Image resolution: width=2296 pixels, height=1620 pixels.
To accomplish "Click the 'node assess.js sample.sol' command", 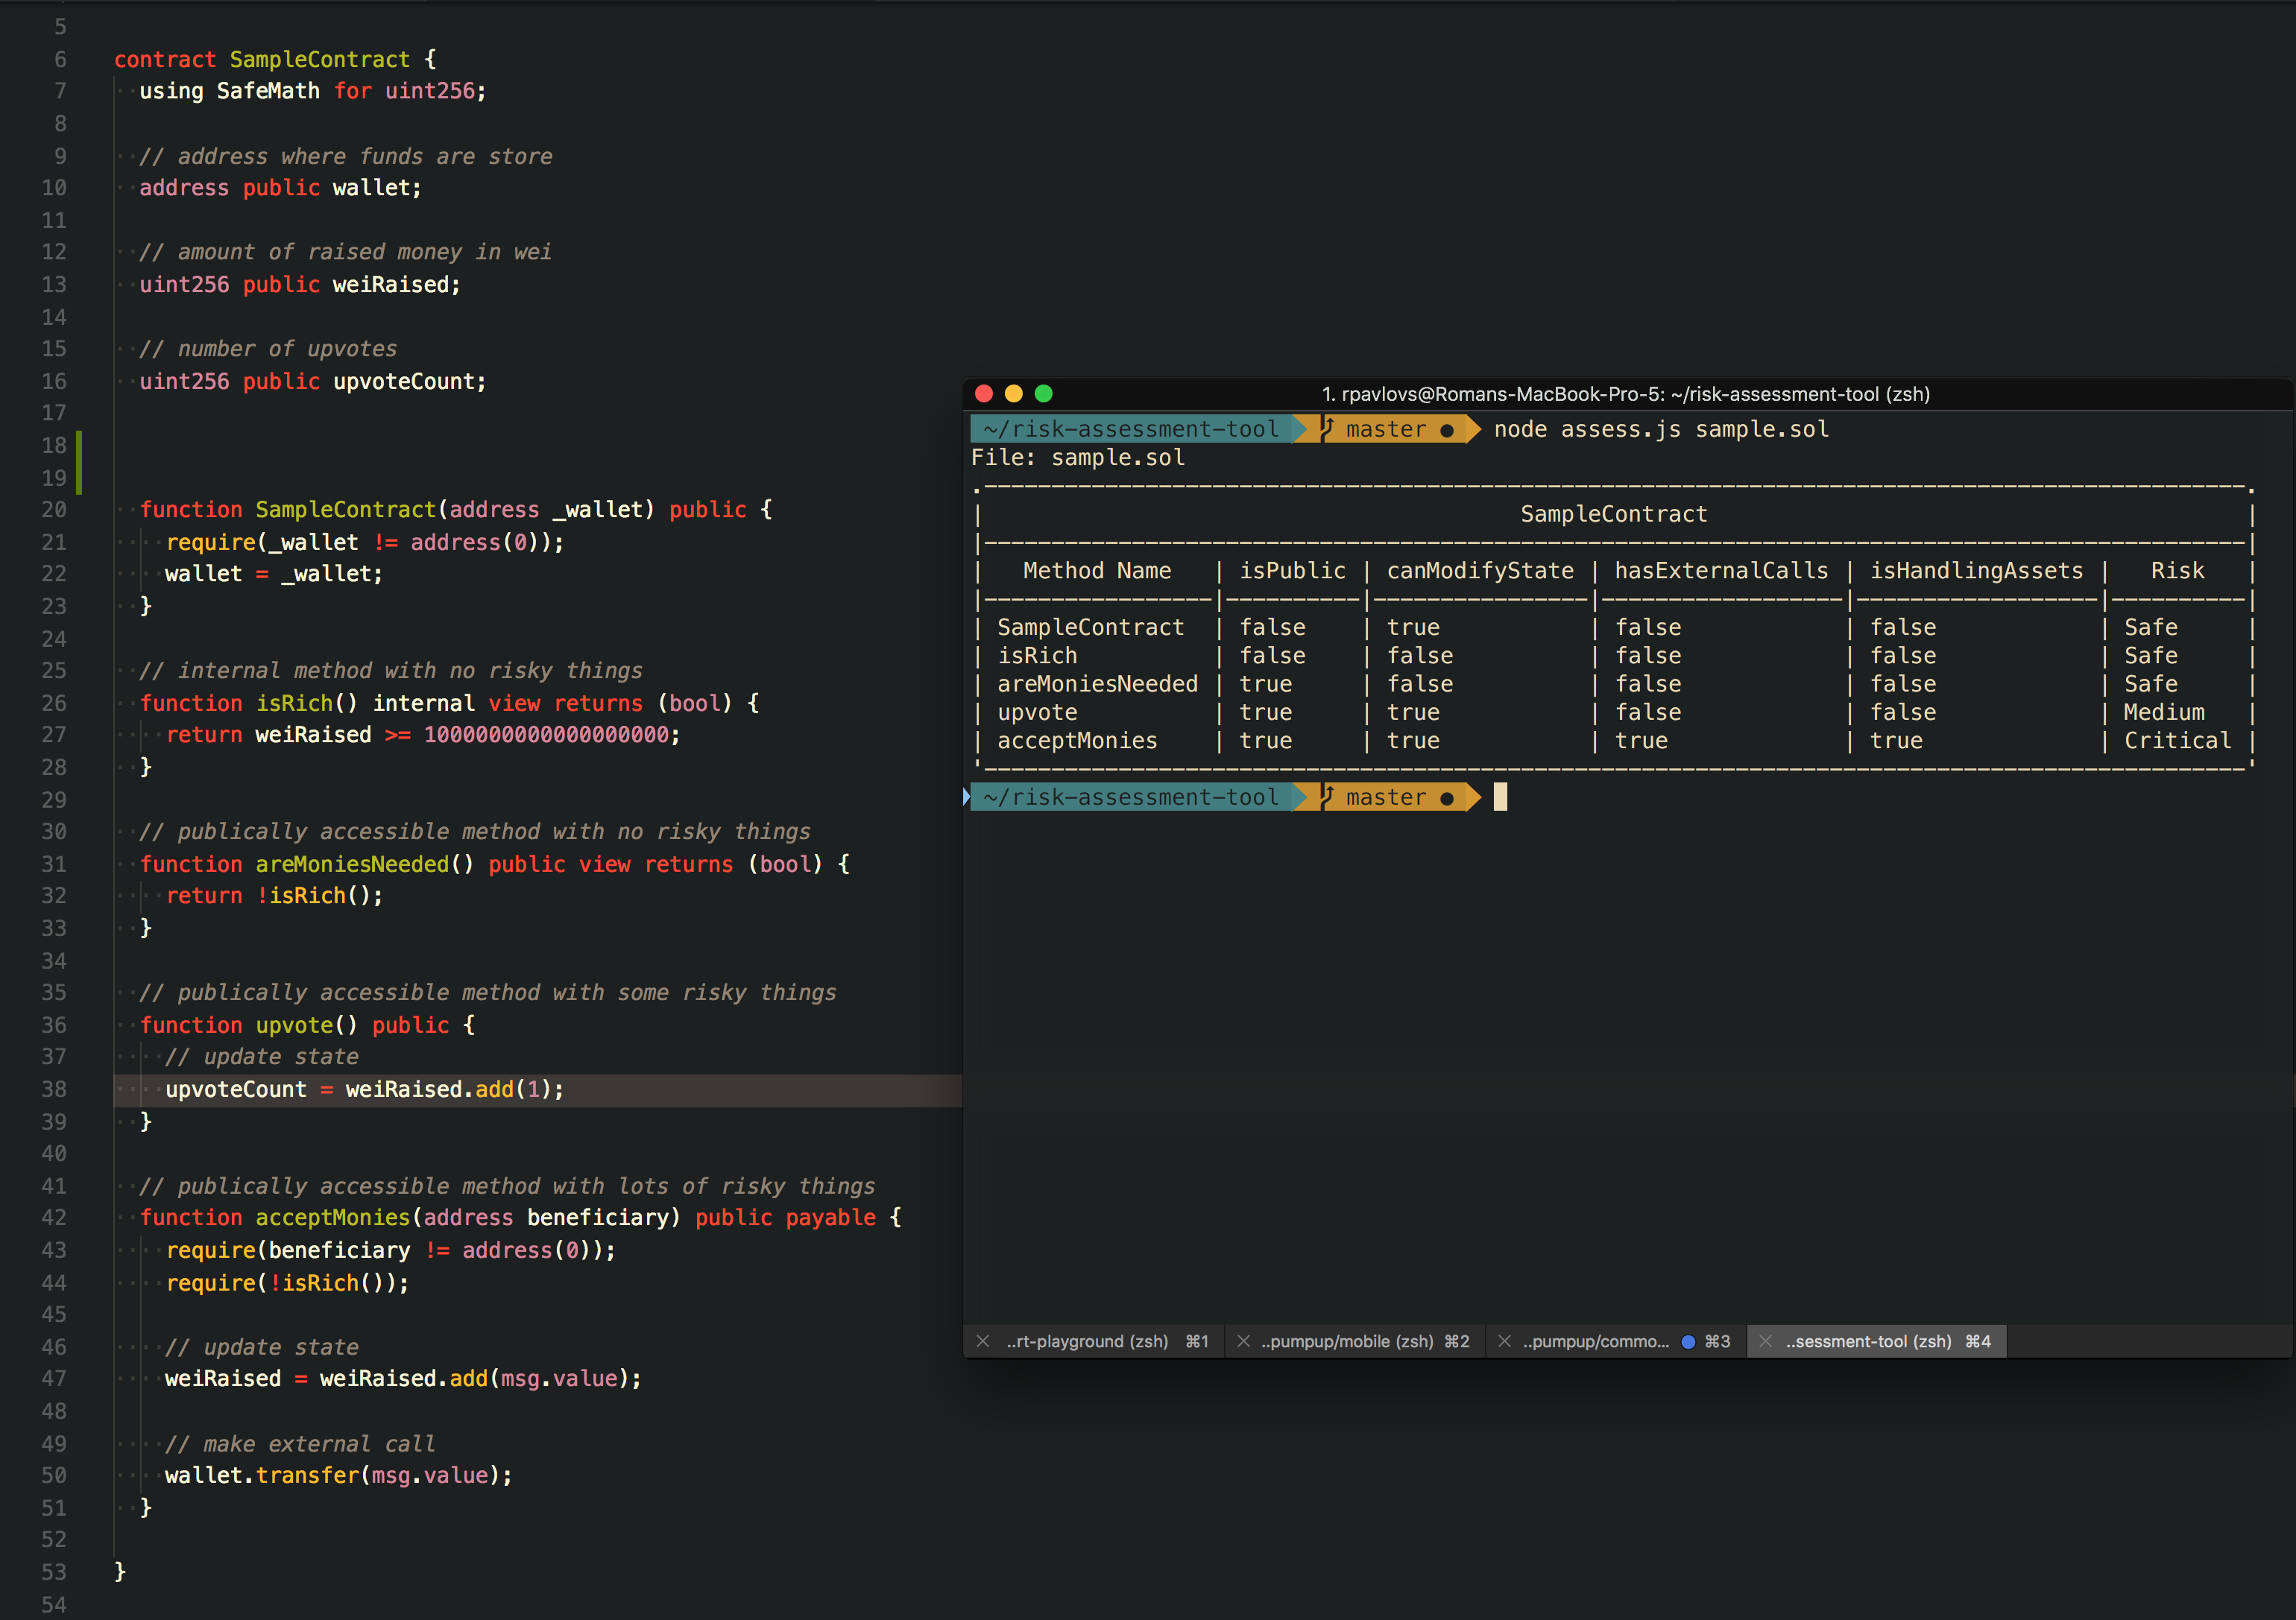I will pos(1661,428).
